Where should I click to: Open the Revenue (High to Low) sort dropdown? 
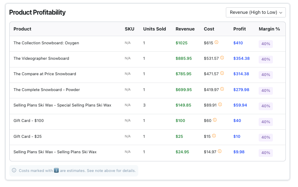click(255, 13)
